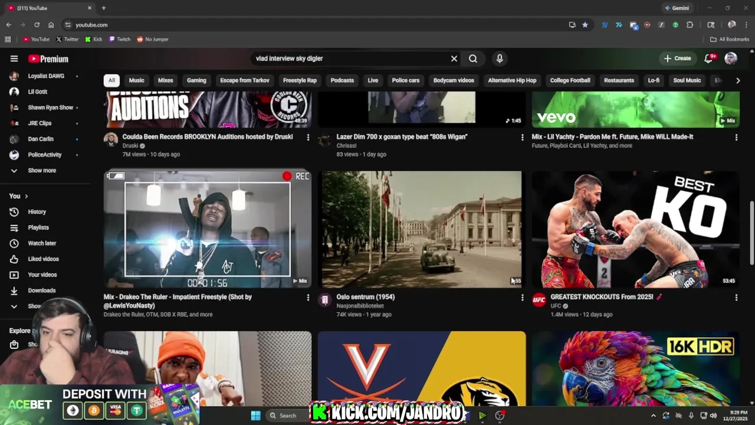Open the YouTube account avatar menu
Screen dimensions: 755x425
coord(731,58)
